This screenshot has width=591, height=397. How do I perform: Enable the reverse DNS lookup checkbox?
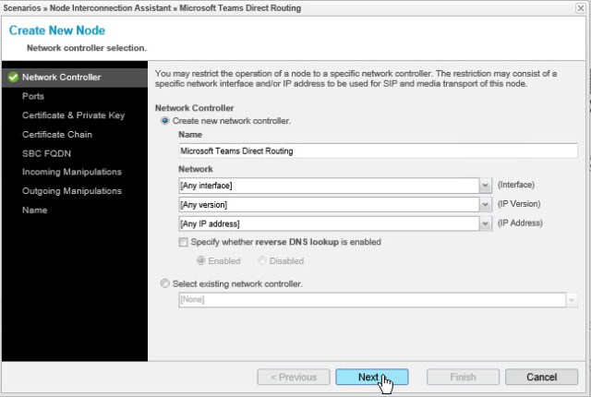(184, 242)
